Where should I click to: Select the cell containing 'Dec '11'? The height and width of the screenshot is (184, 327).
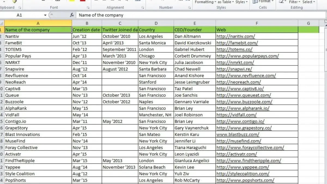pyautogui.click(x=87, y=62)
